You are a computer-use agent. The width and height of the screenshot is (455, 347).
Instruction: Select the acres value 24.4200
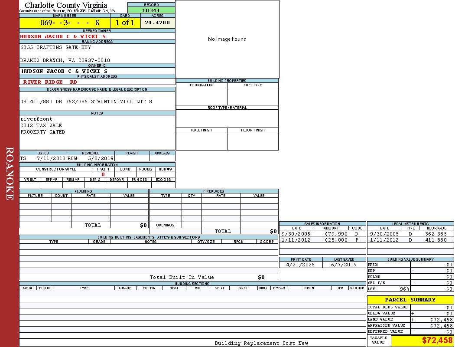[157, 23]
